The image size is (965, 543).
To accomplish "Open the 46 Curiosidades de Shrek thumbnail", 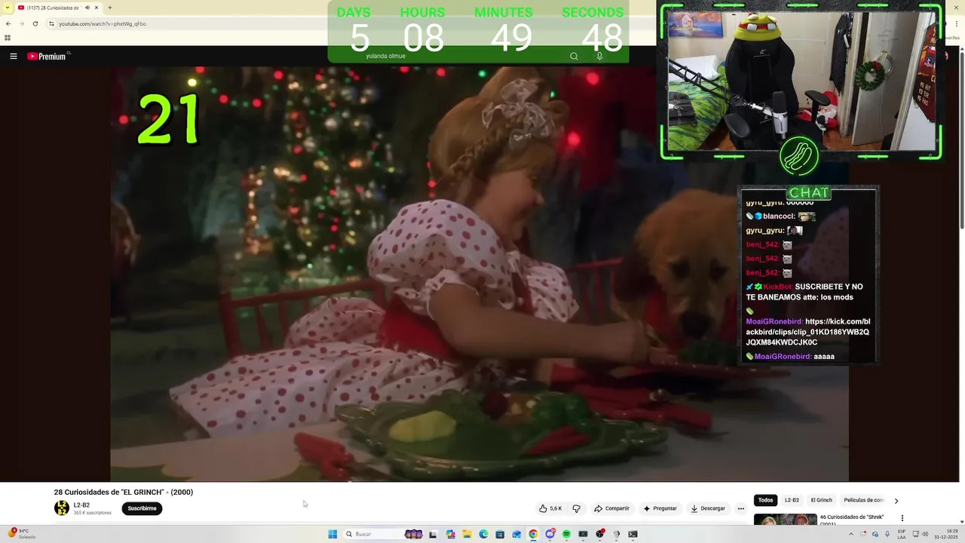I will 785,520.
